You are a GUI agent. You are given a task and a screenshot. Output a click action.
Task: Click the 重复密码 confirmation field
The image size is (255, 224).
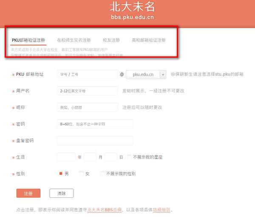(95, 140)
